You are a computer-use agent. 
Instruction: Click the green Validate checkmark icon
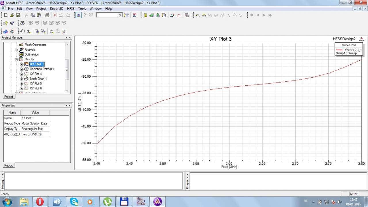click(x=152, y=15)
